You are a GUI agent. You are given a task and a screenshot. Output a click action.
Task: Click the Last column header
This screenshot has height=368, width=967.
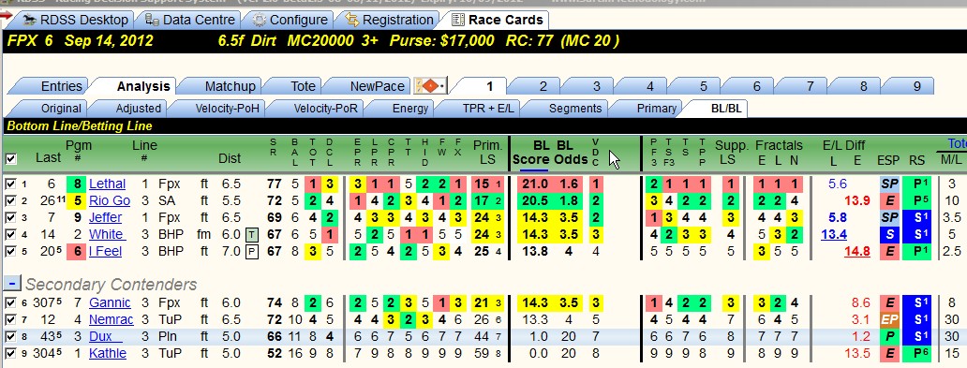click(x=48, y=158)
